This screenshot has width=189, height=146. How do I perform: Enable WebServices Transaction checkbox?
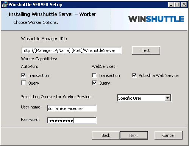coord(94,75)
